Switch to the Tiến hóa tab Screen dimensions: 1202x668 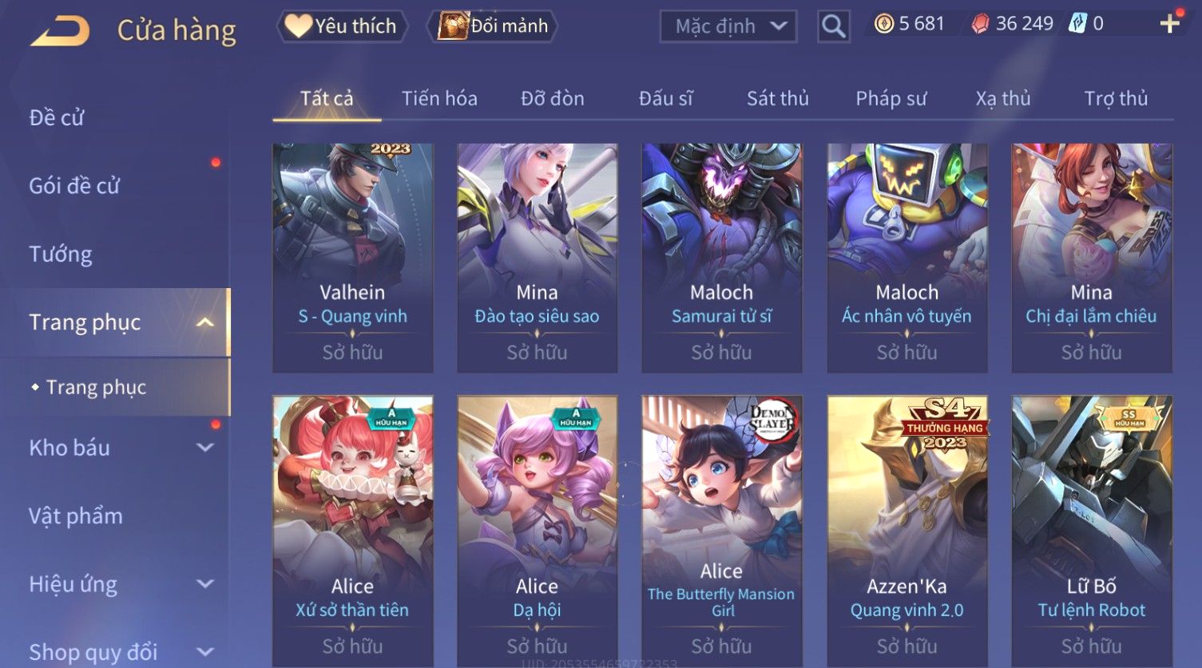[439, 99]
